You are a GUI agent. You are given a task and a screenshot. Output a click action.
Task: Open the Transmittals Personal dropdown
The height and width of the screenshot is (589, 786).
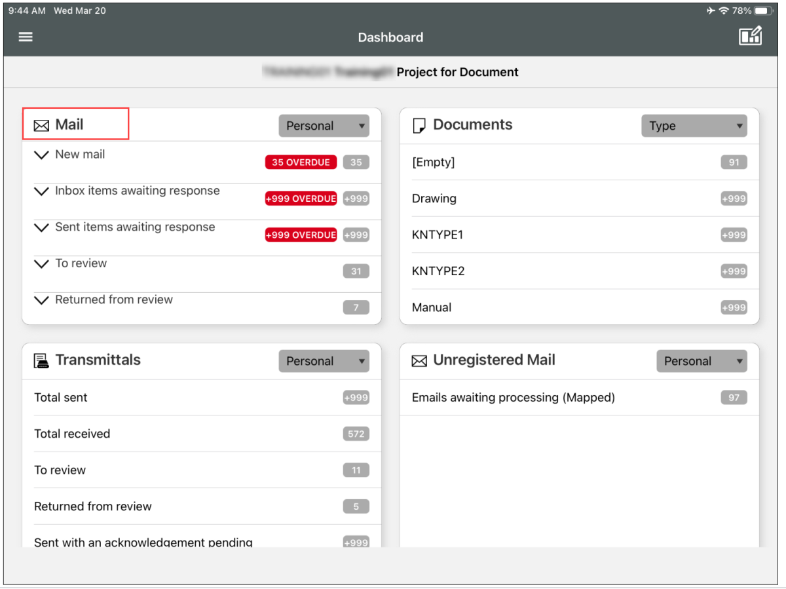pos(324,361)
